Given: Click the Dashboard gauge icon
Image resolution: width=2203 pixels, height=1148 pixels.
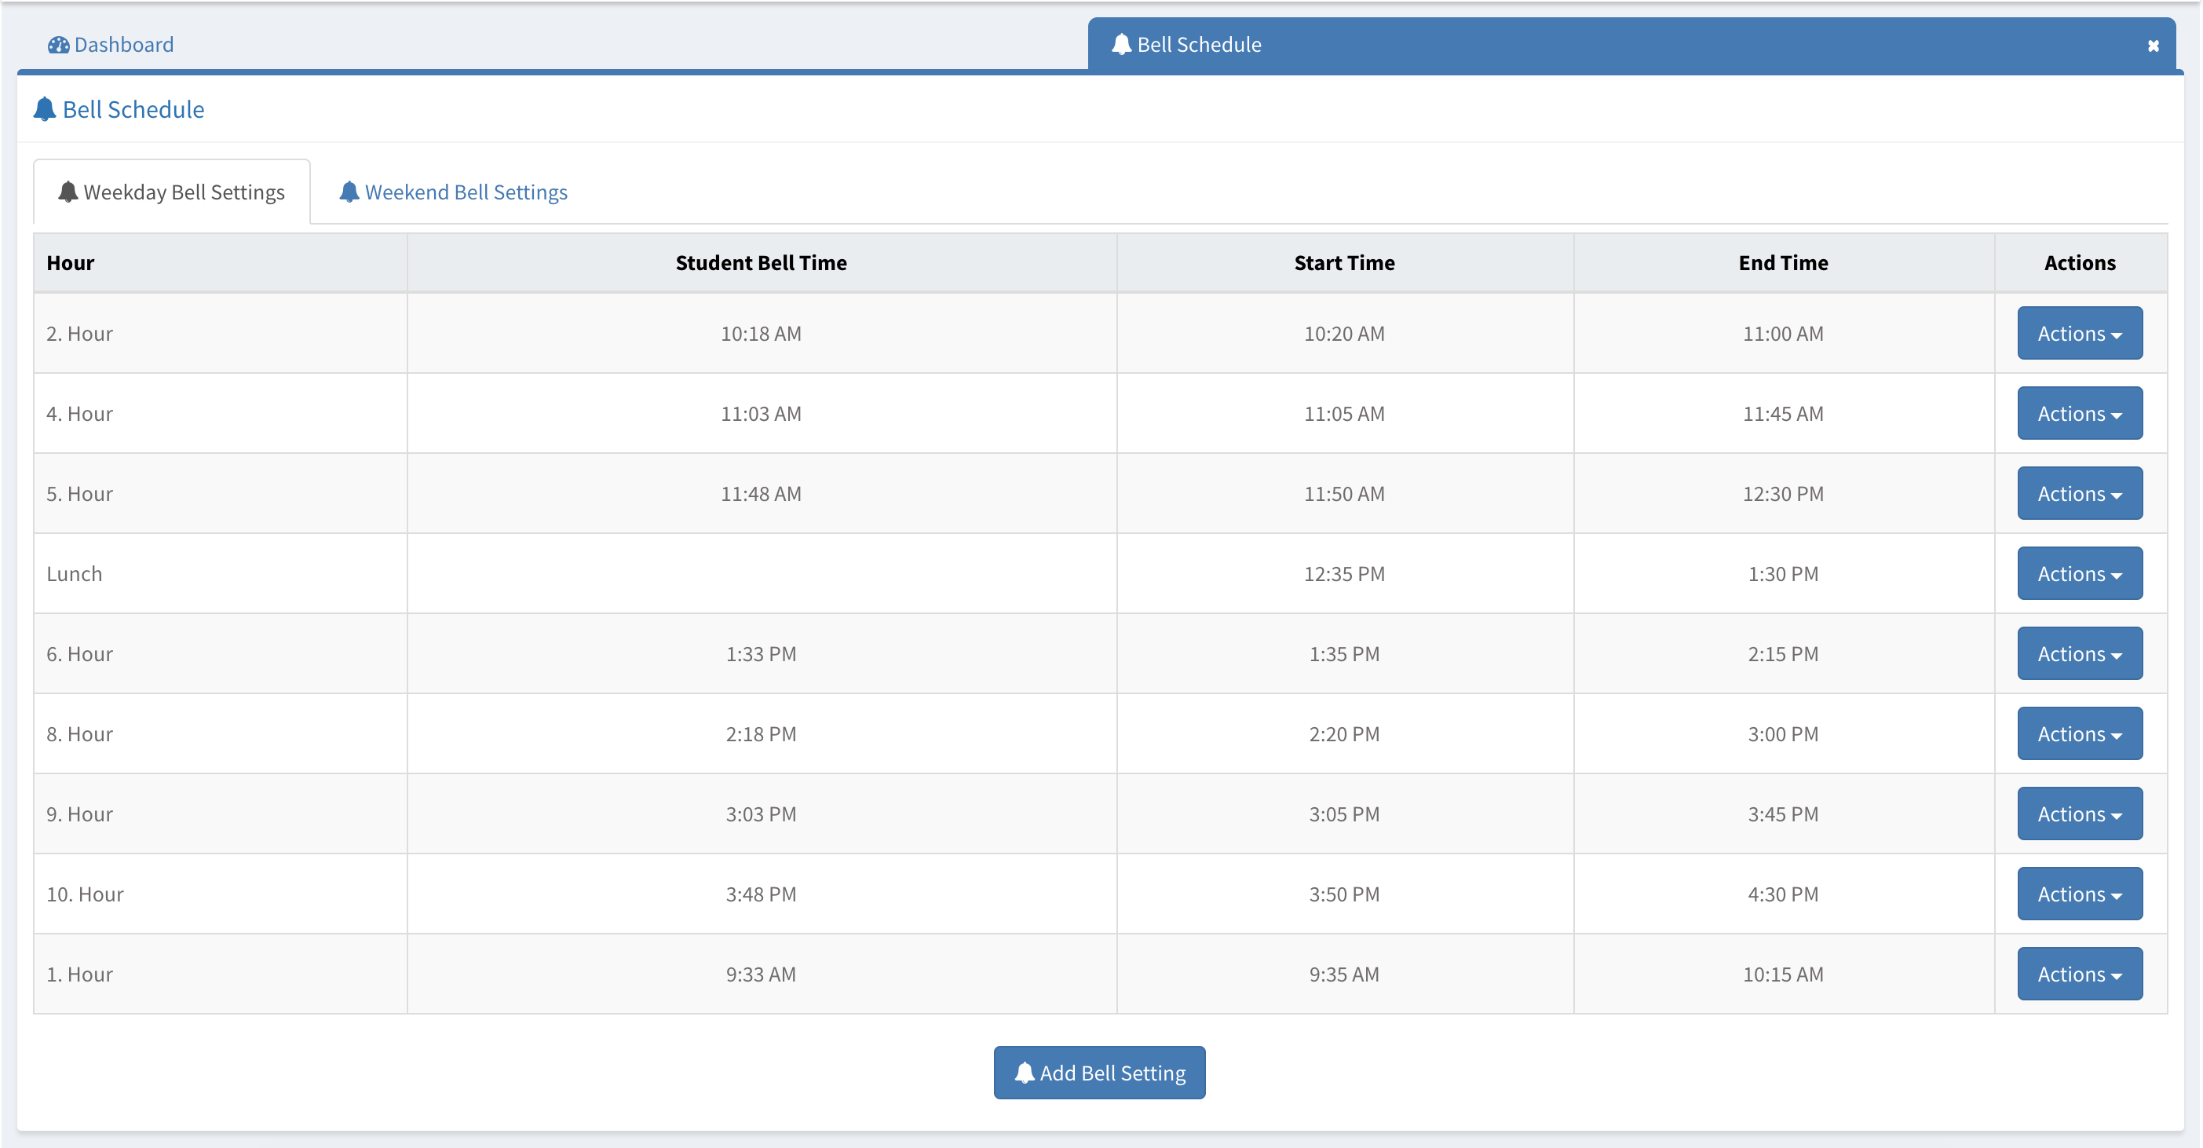Looking at the screenshot, I should coord(58,45).
